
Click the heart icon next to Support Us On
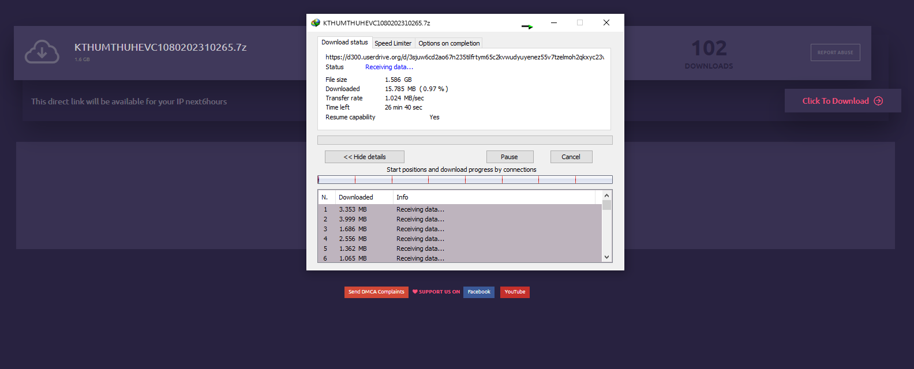click(x=415, y=292)
